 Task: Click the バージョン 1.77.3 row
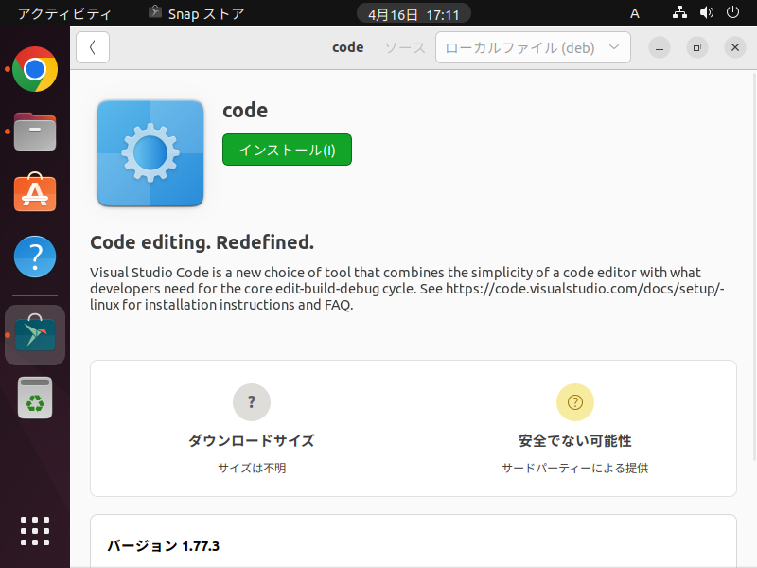click(x=414, y=541)
